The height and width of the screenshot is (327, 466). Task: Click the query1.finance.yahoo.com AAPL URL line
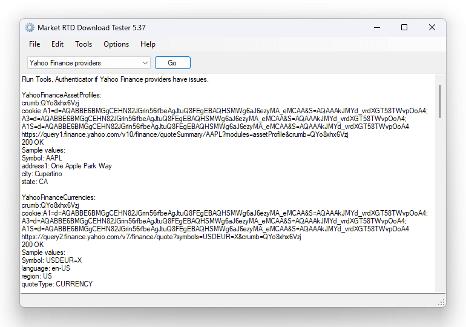[185, 134]
